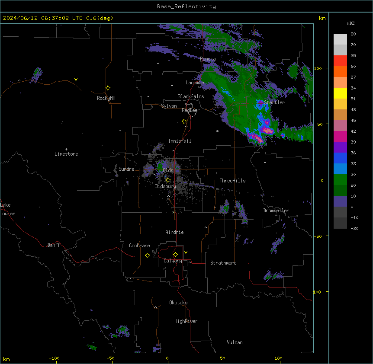Click the Olds label
The height and width of the screenshot is (364, 373).
click(168, 170)
